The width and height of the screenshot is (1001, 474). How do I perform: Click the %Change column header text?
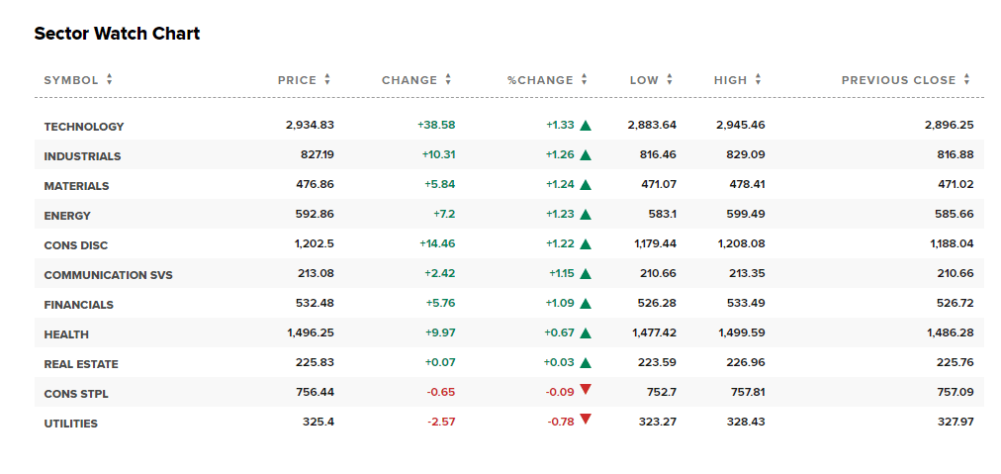[540, 80]
